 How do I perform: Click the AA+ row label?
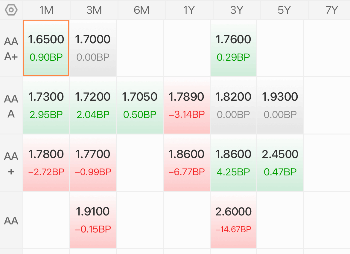coord(11,163)
